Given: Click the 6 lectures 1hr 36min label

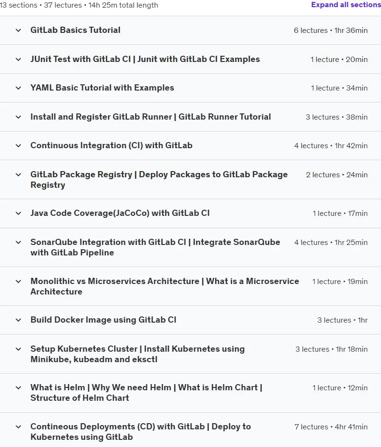Looking at the screenshot, I should point(331,30).
